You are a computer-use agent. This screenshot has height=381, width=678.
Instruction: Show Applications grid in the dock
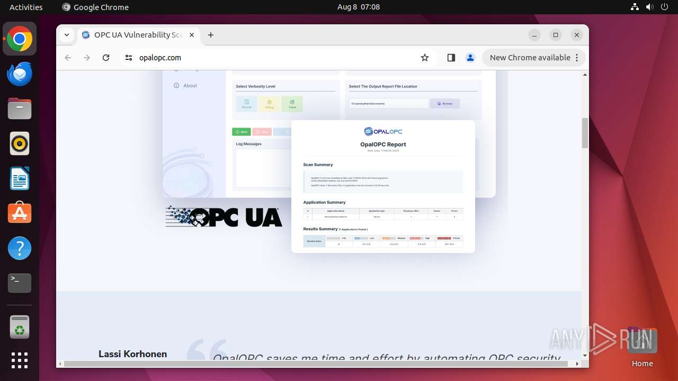click(x=20, y=360)
